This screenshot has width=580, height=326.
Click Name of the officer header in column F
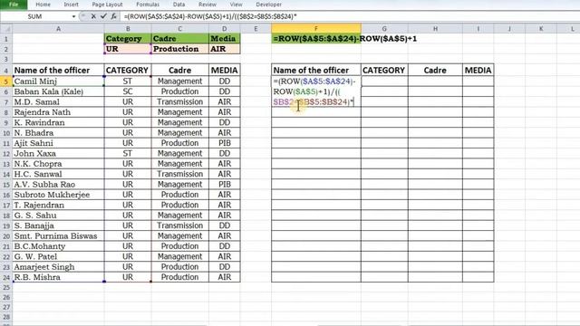coord(316,71)
